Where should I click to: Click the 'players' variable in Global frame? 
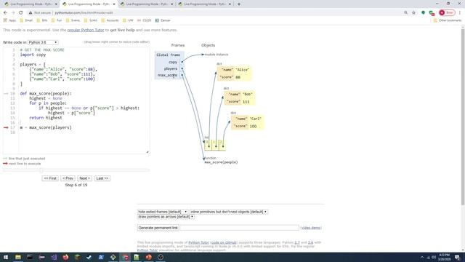(171, 68)
